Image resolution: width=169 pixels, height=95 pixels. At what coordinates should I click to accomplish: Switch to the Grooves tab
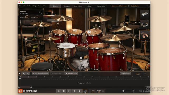(67, 6)
